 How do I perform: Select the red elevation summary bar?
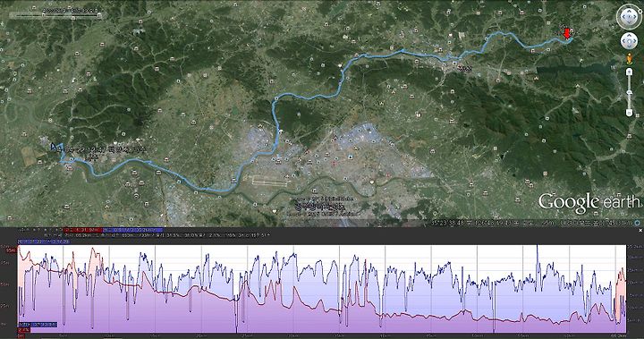pyautogui.click(x=82, y=230)
